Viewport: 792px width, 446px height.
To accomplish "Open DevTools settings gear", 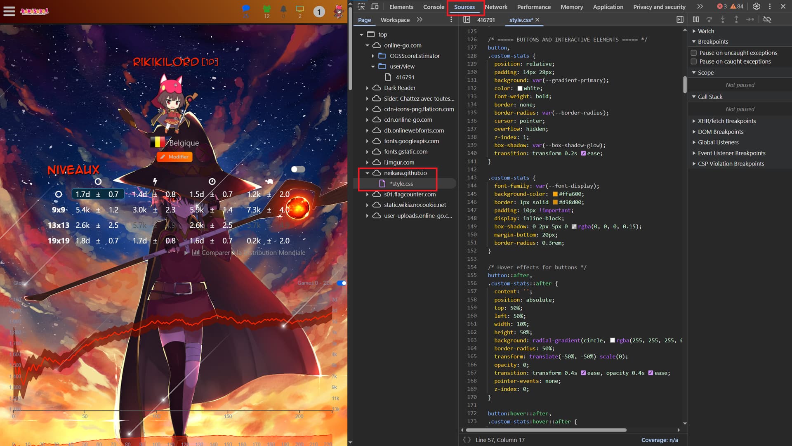I will [x=756, y=7].
